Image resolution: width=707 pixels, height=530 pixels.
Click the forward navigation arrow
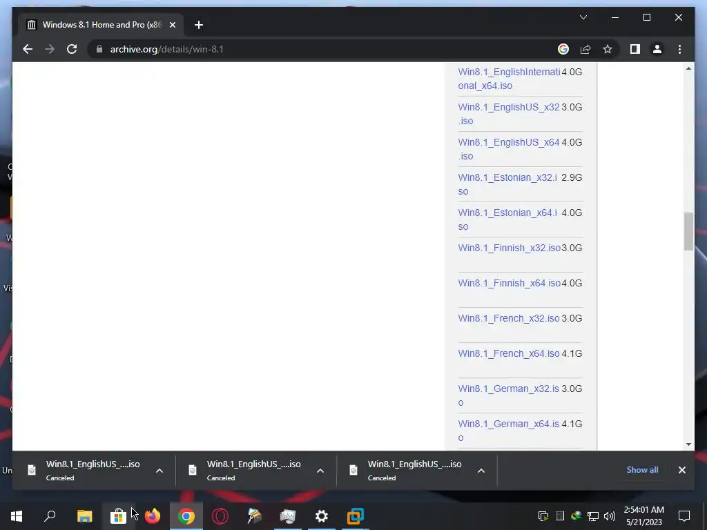coord(50,49)
